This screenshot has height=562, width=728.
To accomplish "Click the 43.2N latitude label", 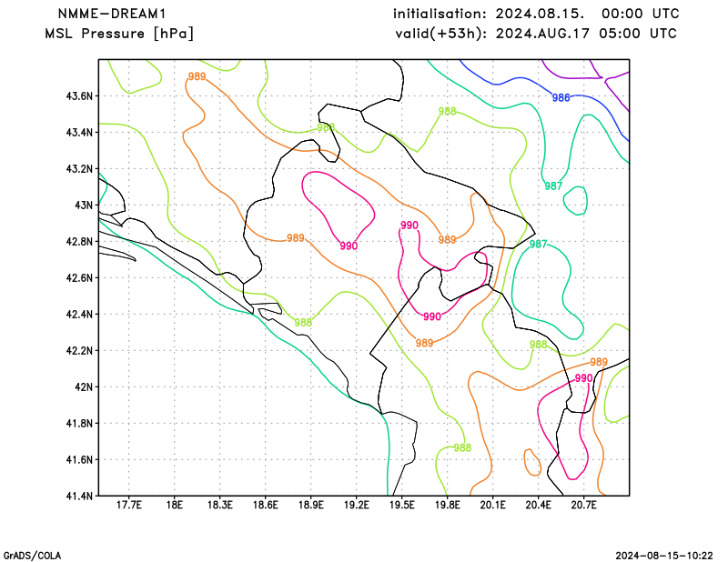I will point(79,168).
